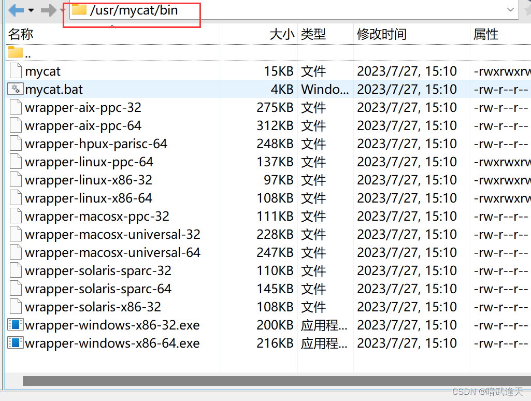Sort by the 大小 column header

pyautogui.click(x=259, y=34)
